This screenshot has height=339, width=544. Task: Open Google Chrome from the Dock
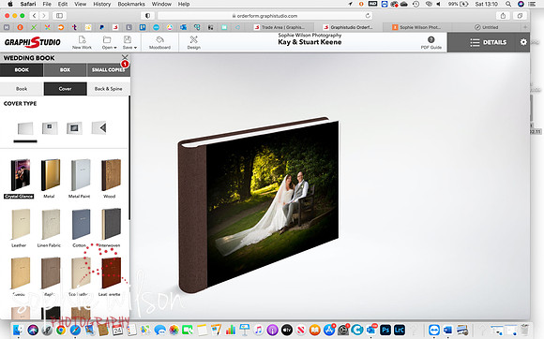tap(61, 330)
